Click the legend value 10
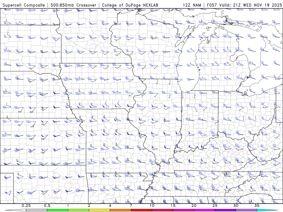Image resolution: width=283 pixels, height=212 pixels. [x=152, y=206]
